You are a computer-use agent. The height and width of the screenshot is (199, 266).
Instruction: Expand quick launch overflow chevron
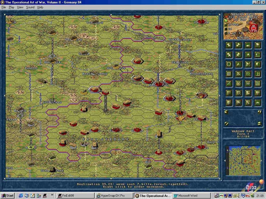[x=52, y=195]
